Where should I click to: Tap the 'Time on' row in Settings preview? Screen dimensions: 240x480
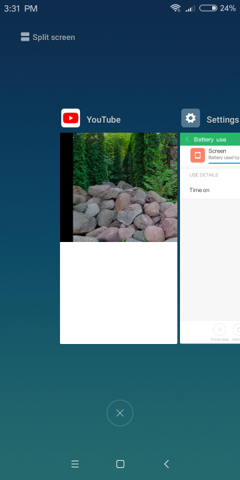pyautogui.click(x=210, y=190)
